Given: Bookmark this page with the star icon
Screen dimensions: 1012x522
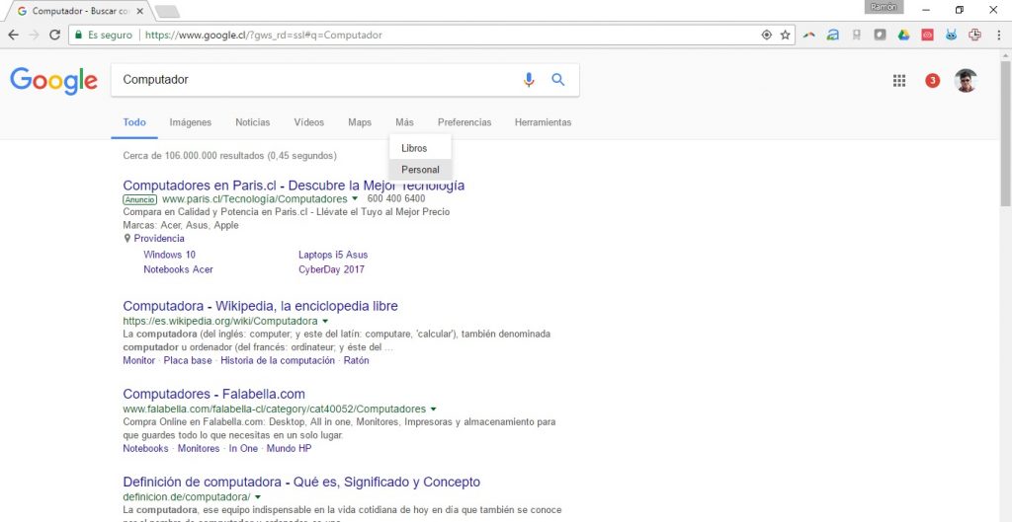Looking at the screenshot, I should (x=785, y=35).
